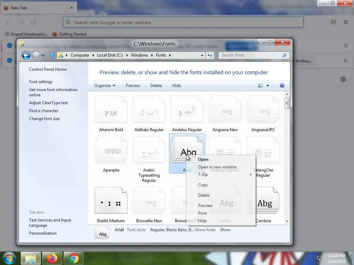354x265 pixels.
Task: Choose Print in the context menu
Action: click(221, 213)
